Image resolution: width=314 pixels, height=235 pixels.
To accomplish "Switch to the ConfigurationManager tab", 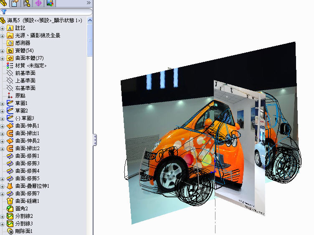I will [x=27, y=3].
